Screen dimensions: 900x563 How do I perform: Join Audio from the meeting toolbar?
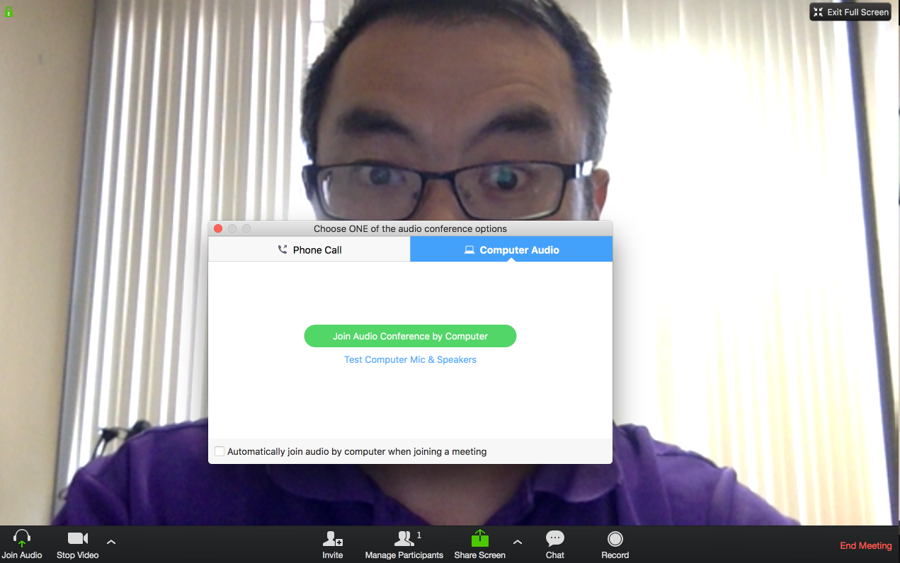[22, 545]
